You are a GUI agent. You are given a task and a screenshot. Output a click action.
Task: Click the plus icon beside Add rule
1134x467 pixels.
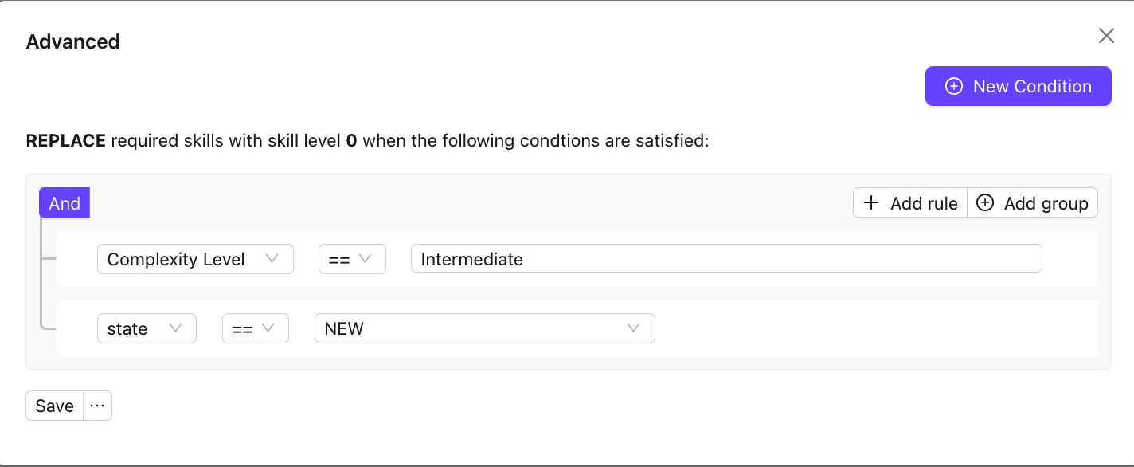point(871,203)
